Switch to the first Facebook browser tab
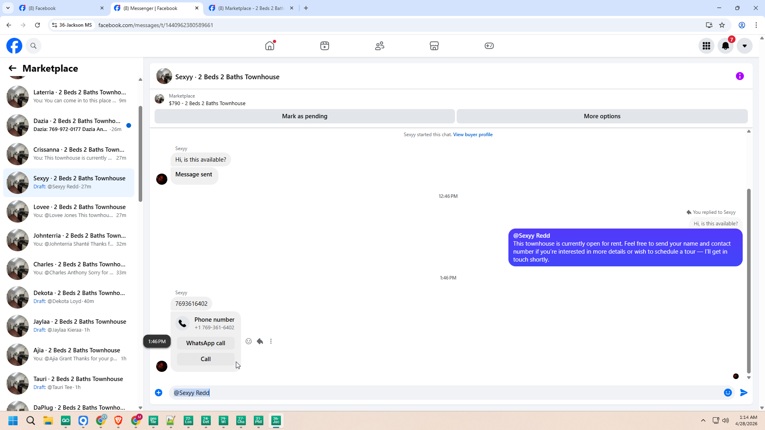This screenshot has height=430, width=765. (x=62, y=8)
